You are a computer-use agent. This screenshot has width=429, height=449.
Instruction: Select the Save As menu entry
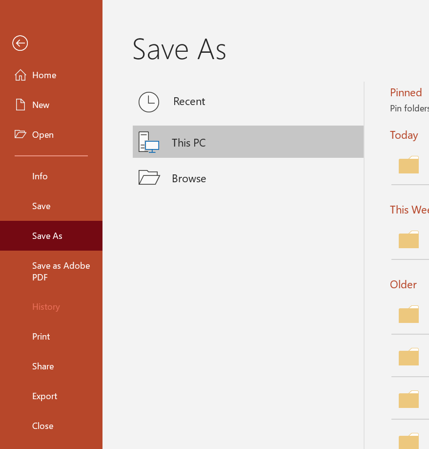click(x=51, y=235)
